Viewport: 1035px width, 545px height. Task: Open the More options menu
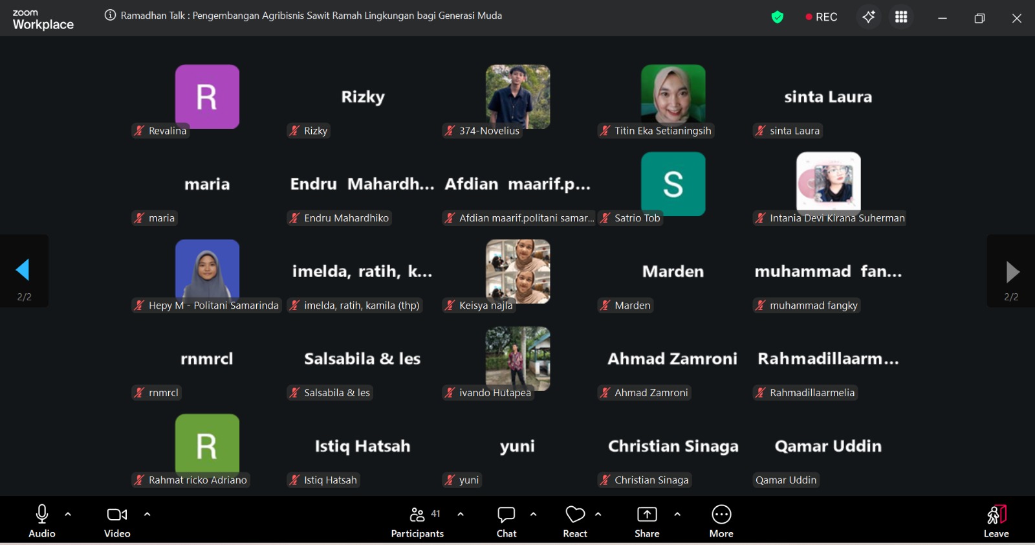(x=721, y=521)
